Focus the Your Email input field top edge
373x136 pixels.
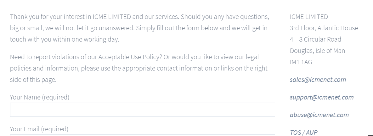tap(143, 135)
